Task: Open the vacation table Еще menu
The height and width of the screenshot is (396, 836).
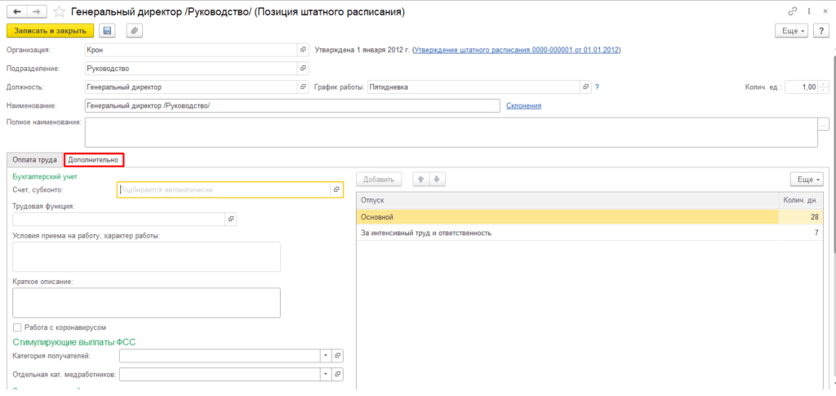Action: [x=807, y=180]
